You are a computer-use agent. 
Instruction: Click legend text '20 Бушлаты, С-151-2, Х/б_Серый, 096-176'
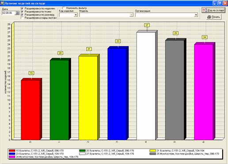point(110,151)
